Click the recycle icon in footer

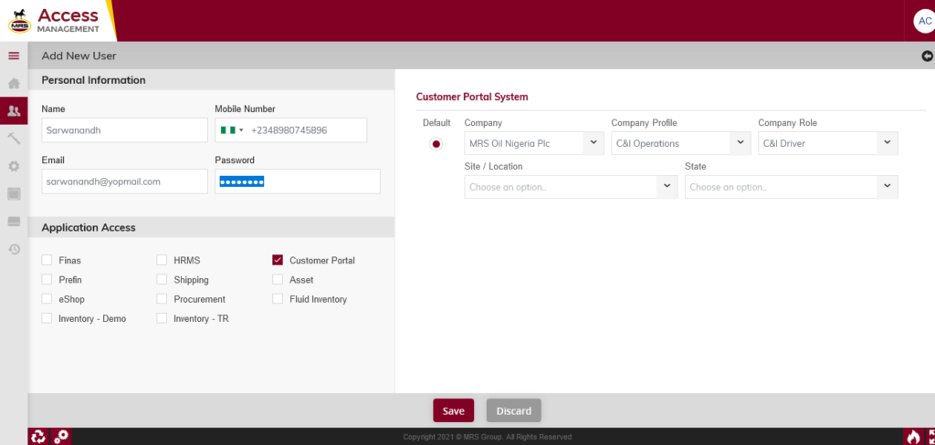click(x=37, y=437)
